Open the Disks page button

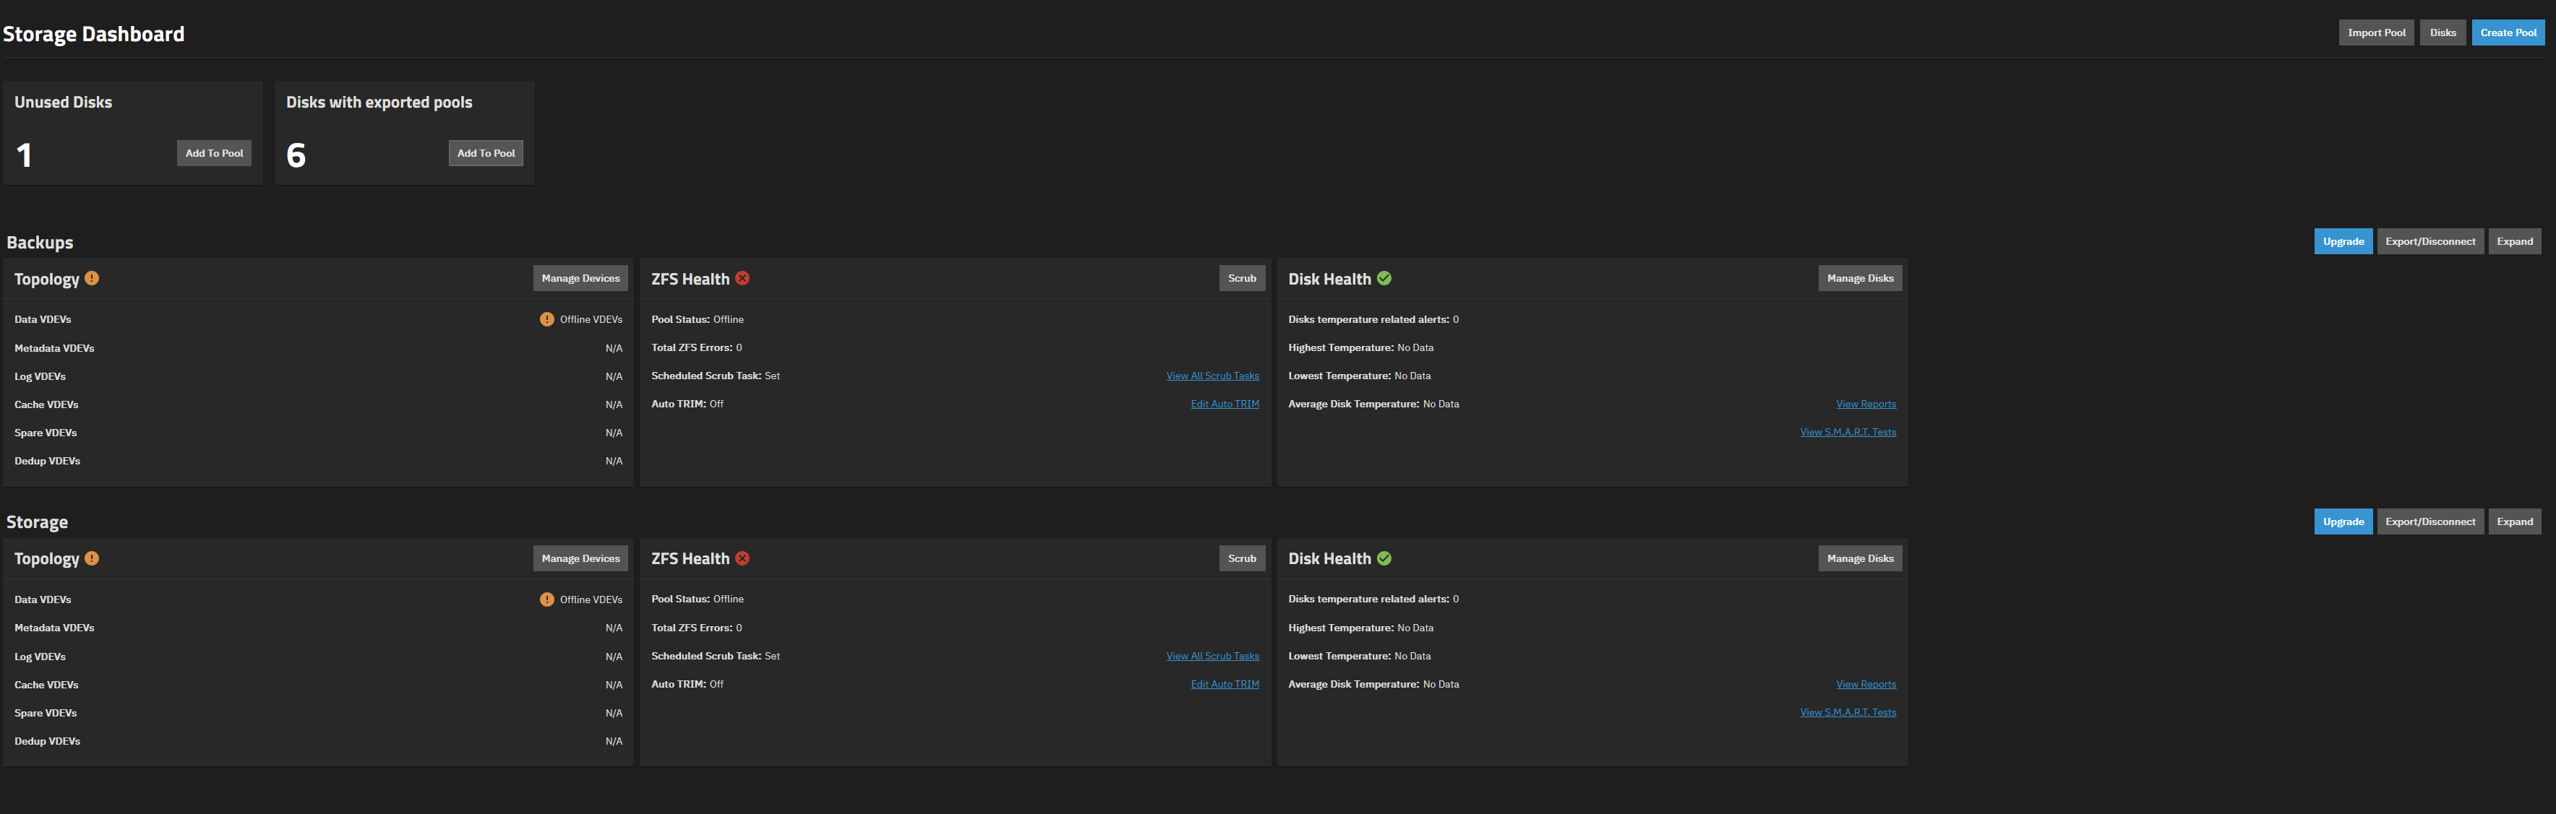coord(2442,33)
